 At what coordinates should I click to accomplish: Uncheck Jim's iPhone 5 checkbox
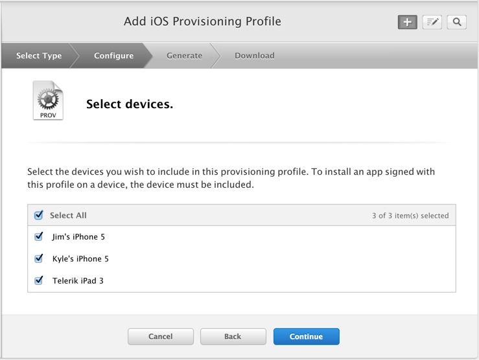point(39,236)
